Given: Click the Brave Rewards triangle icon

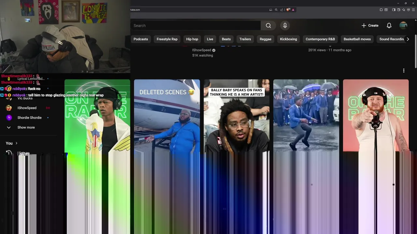Looking at the screenshot, I should click(293, 10).
